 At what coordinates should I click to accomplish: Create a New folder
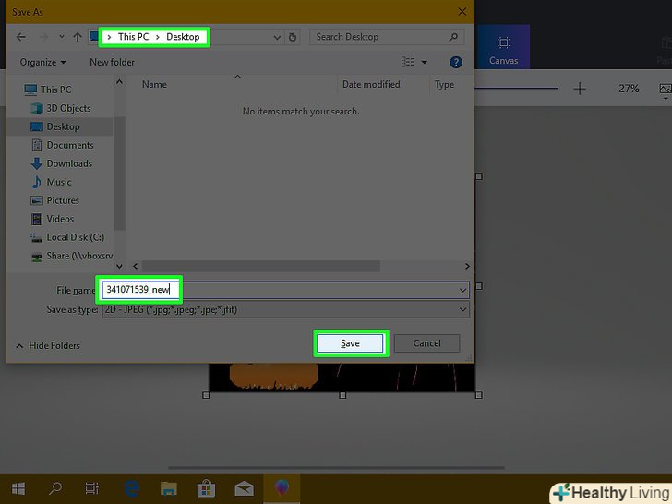(x=112, y=62)
